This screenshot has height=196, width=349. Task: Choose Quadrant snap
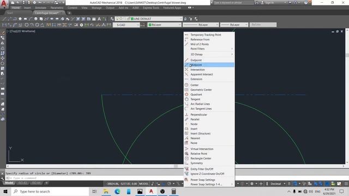pyautogui.click(x=209, y=94)
